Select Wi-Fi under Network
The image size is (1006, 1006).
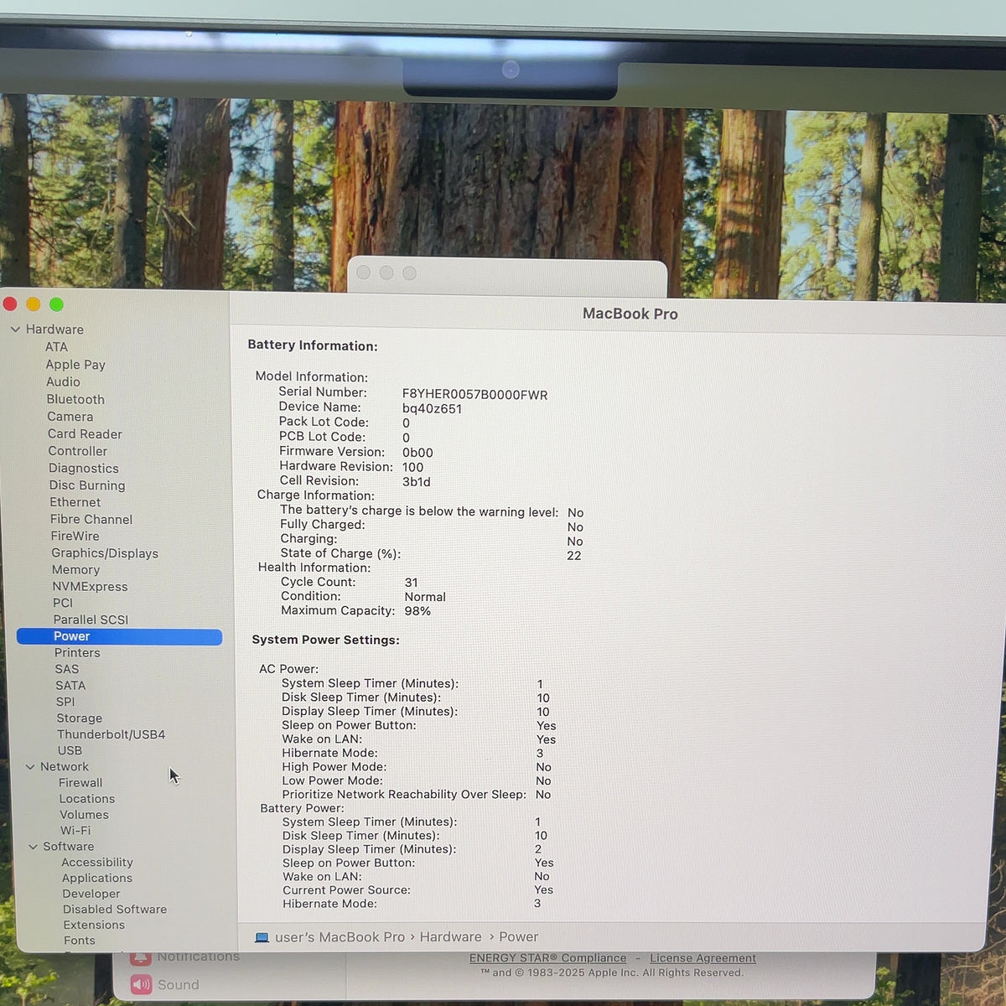(75, 831)
